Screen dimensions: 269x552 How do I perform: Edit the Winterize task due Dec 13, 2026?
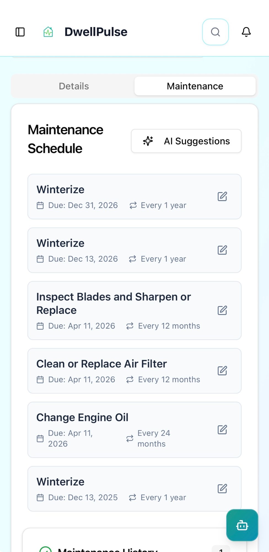coord(222,250)
